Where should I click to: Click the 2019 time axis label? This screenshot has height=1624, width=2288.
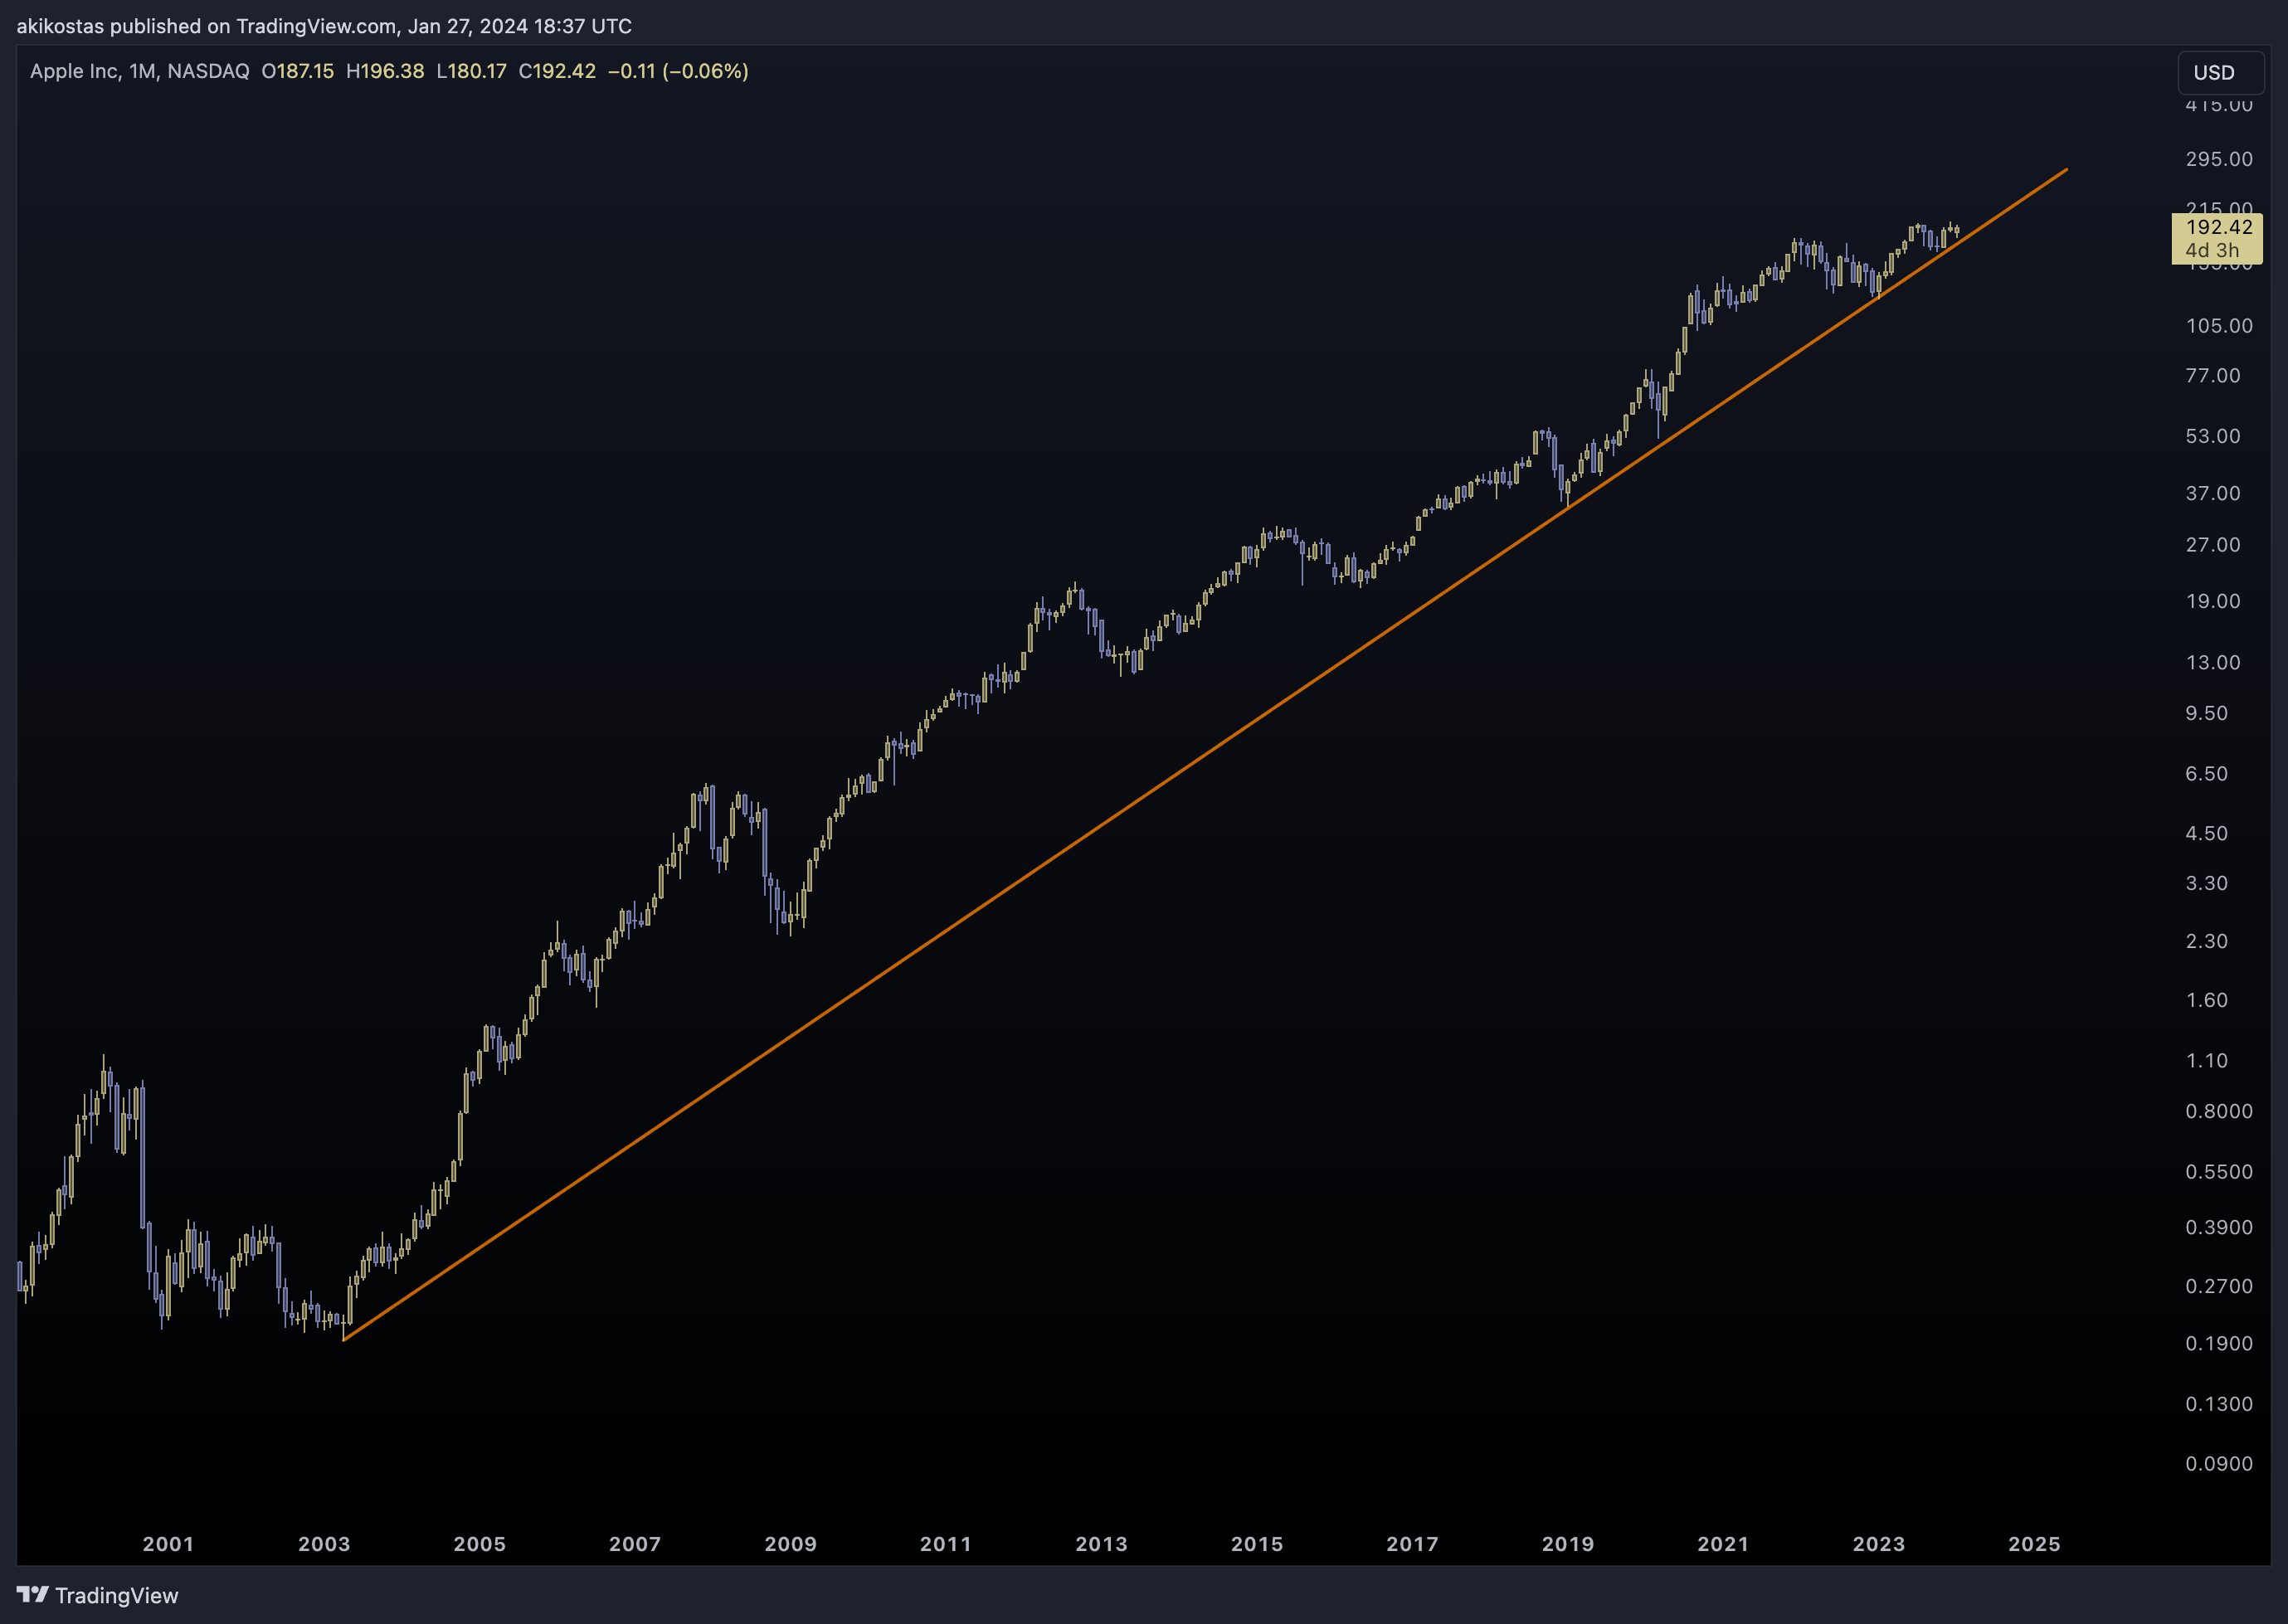tap(1568, 1543)
